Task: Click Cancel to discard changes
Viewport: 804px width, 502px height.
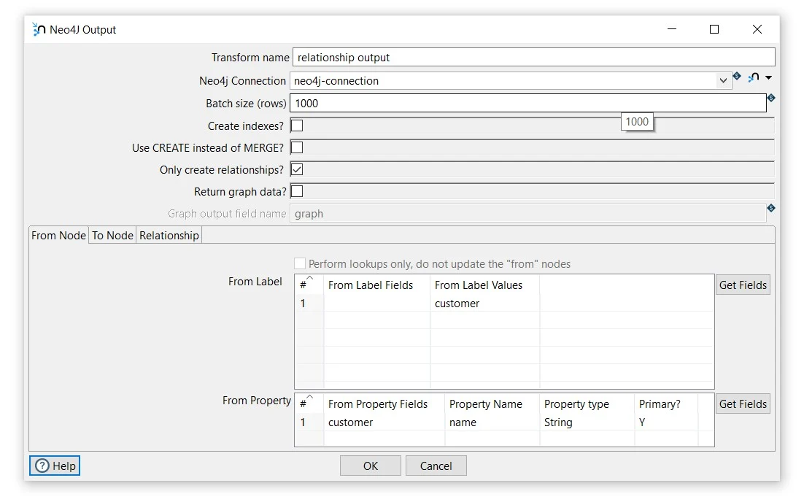Action: [436, 466]
